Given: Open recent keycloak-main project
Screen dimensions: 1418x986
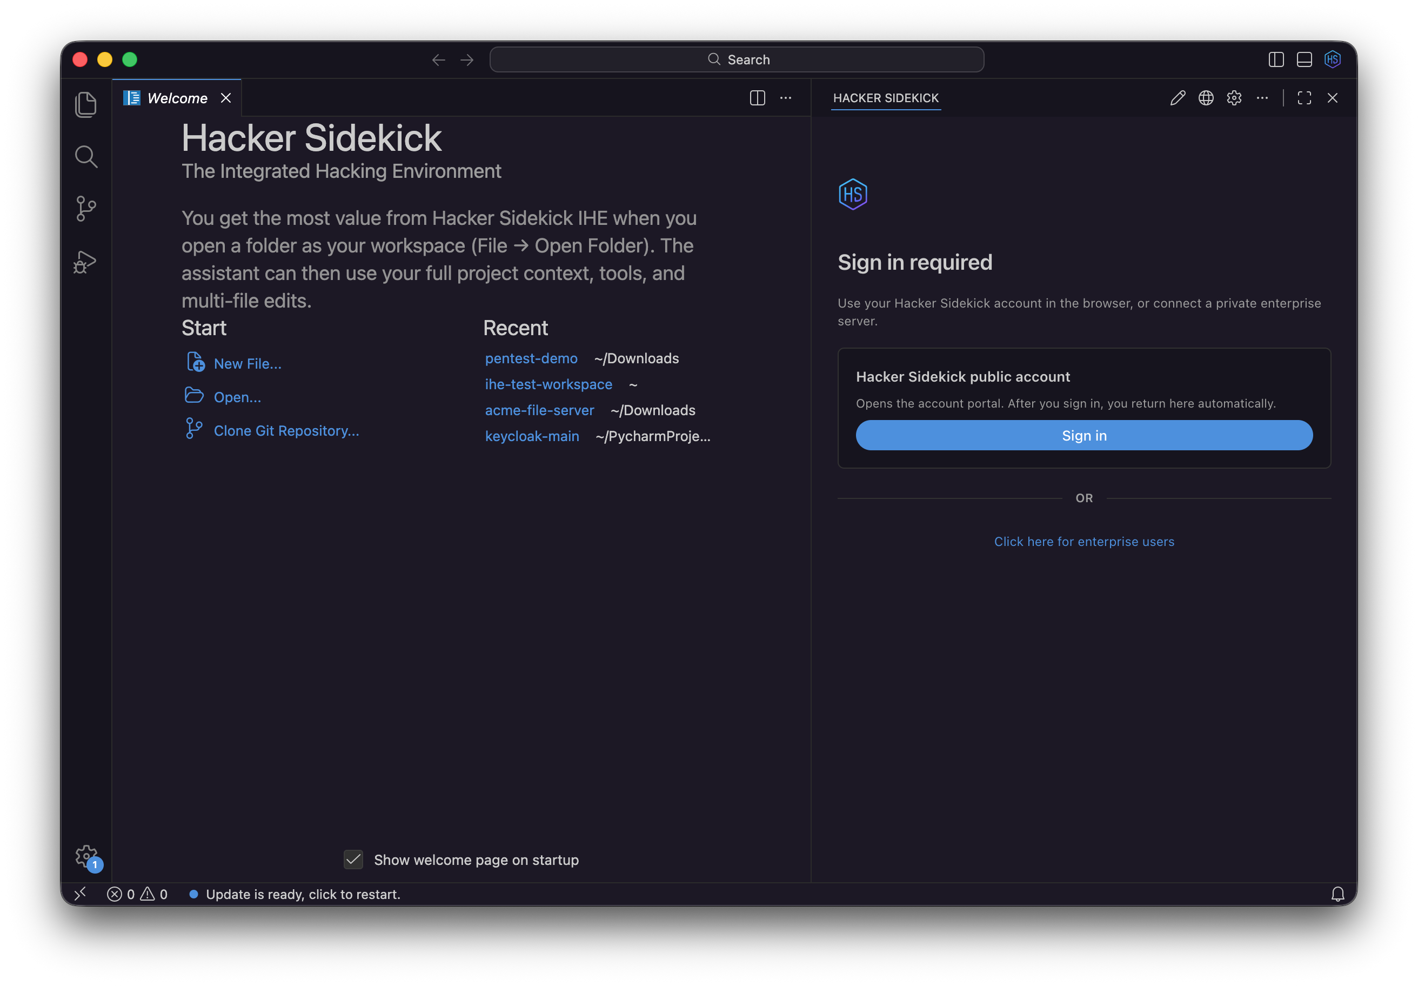Looking at the screenshot, I should coord(532,436).
